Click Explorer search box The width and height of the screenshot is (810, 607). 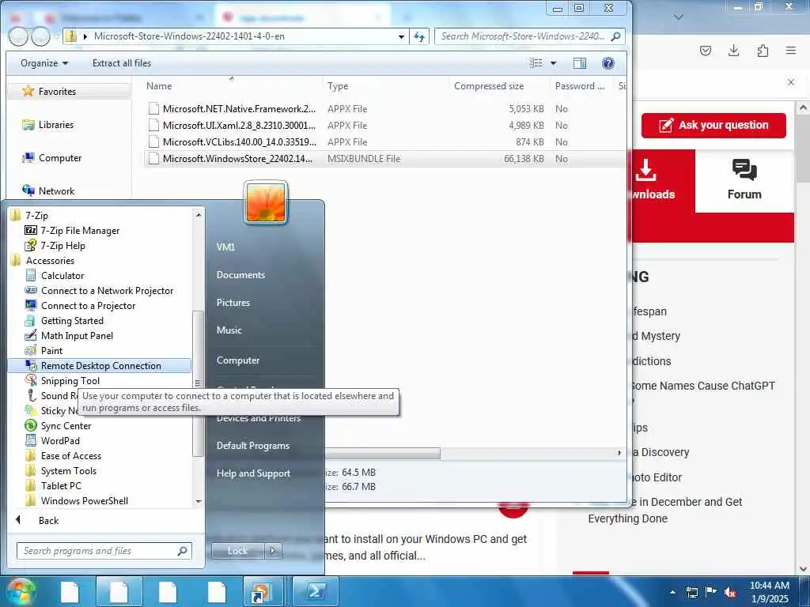point(530,36)
